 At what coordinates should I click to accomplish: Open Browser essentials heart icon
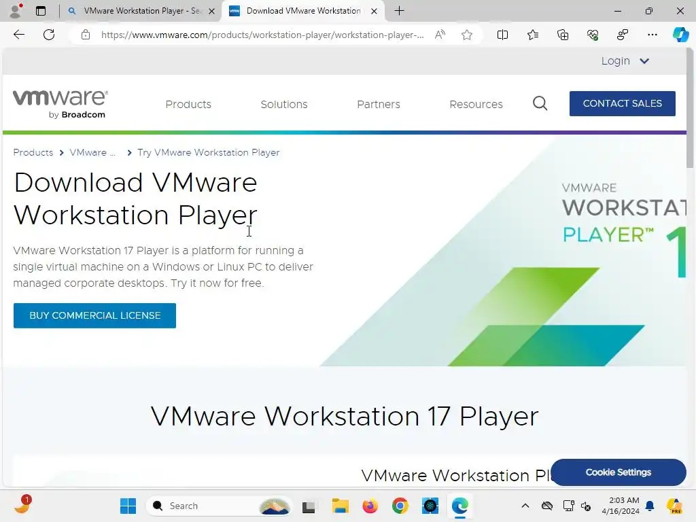(x=593, y=35)
